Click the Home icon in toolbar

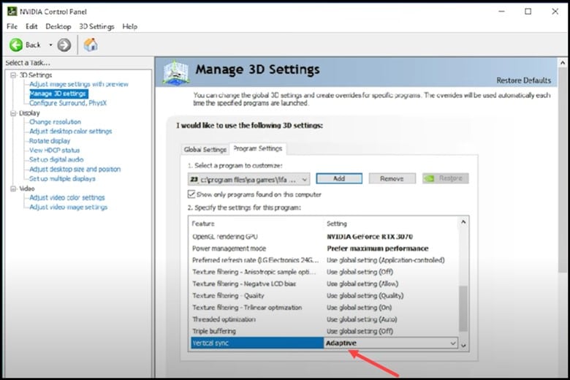91,45
